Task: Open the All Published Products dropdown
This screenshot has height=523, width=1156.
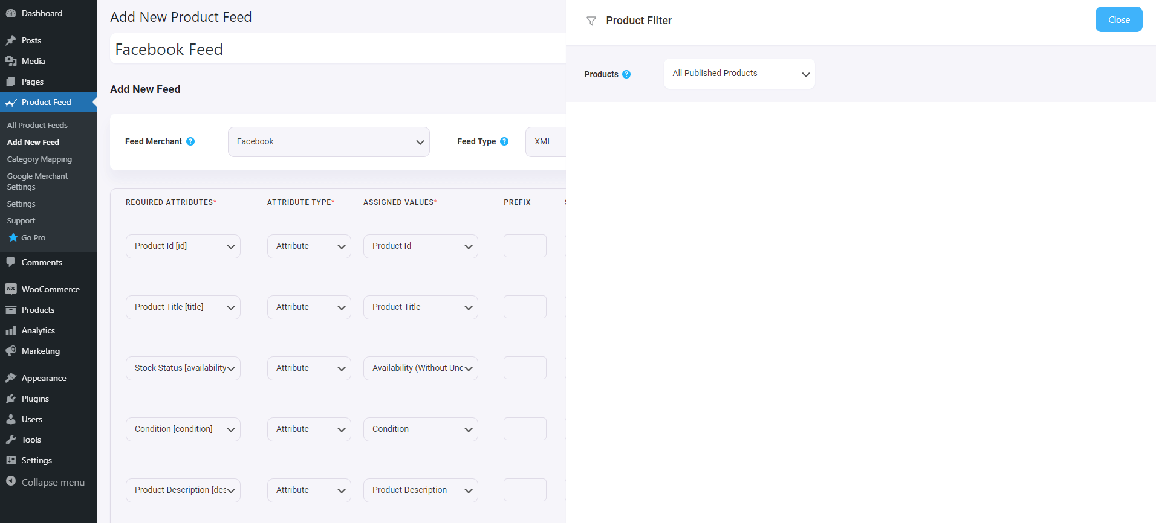Action: click(739, 74)
